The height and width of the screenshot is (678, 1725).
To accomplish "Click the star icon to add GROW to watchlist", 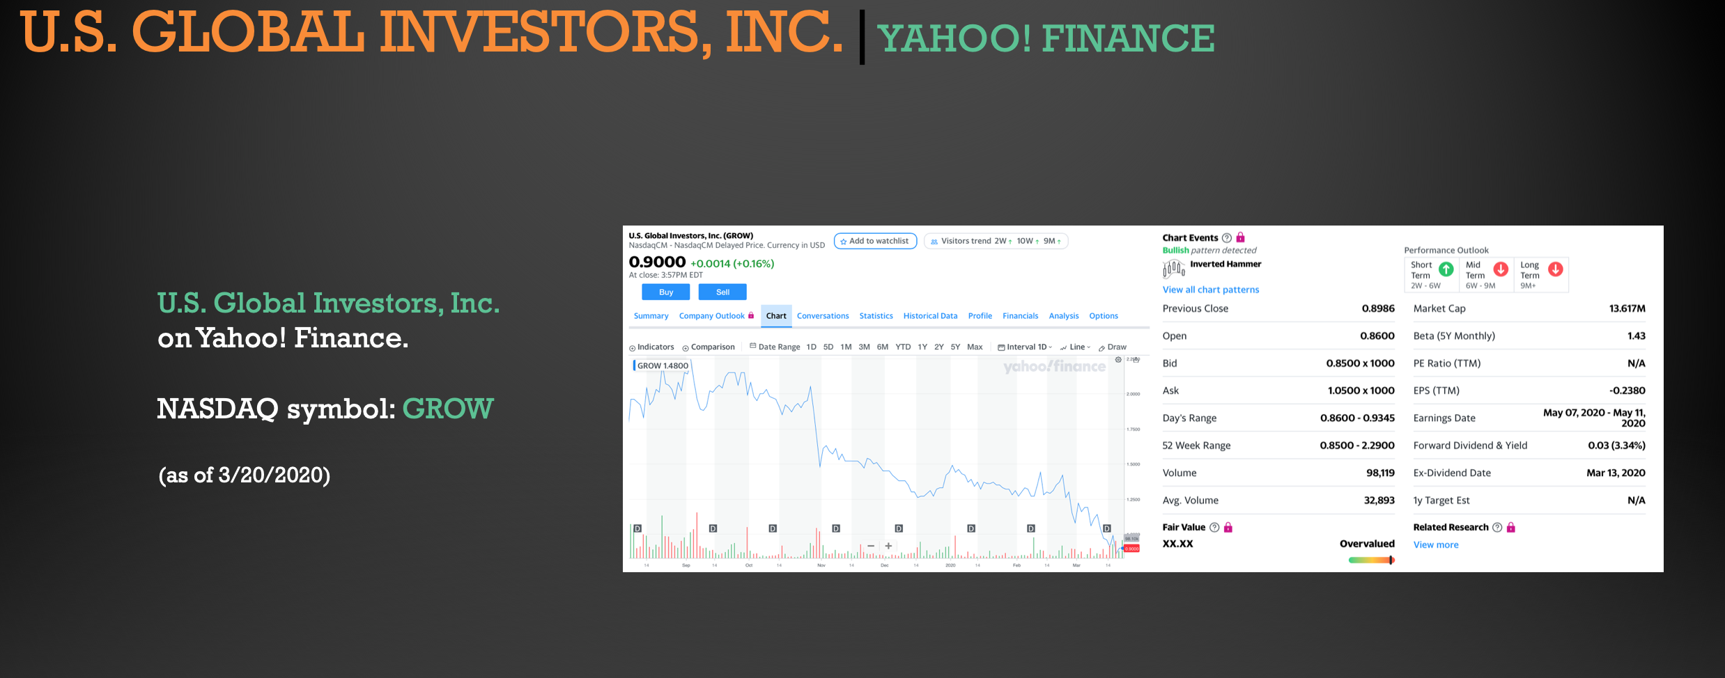I will (843, 241).
